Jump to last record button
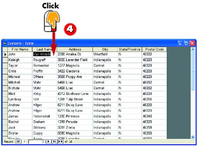This screenshot has height=146, width=198. [x=54, y=142]
